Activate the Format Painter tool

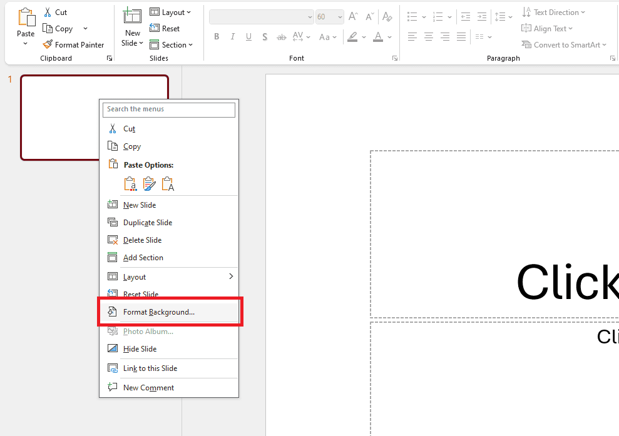73,44
